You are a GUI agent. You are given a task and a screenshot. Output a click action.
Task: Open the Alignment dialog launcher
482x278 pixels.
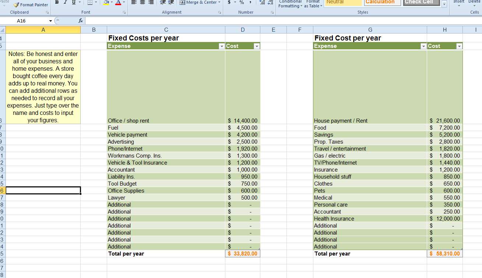coord(219,13)
